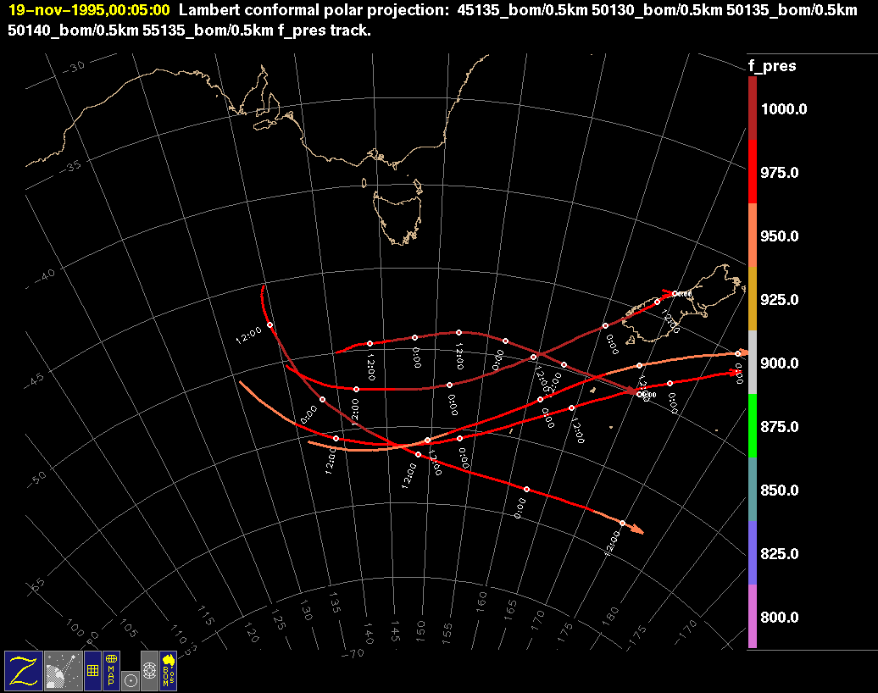Click the teal segment in the color bar

(752, 490)
